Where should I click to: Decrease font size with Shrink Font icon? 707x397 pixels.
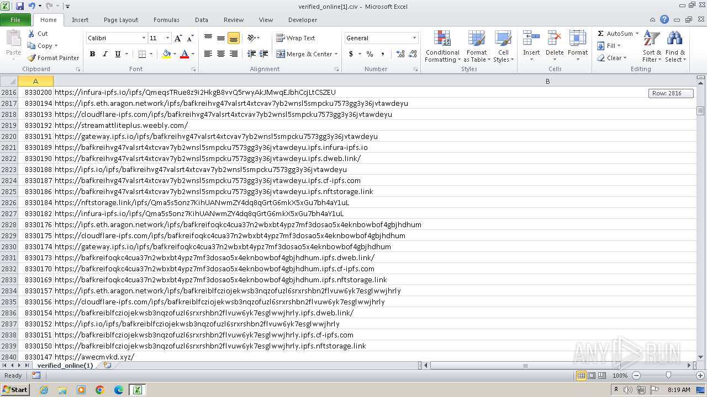click(190, 38)
